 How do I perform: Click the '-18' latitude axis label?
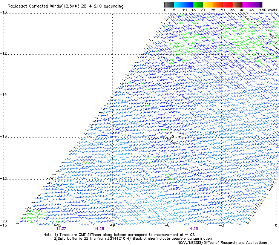pyautogui.click(x=3, y=178)
